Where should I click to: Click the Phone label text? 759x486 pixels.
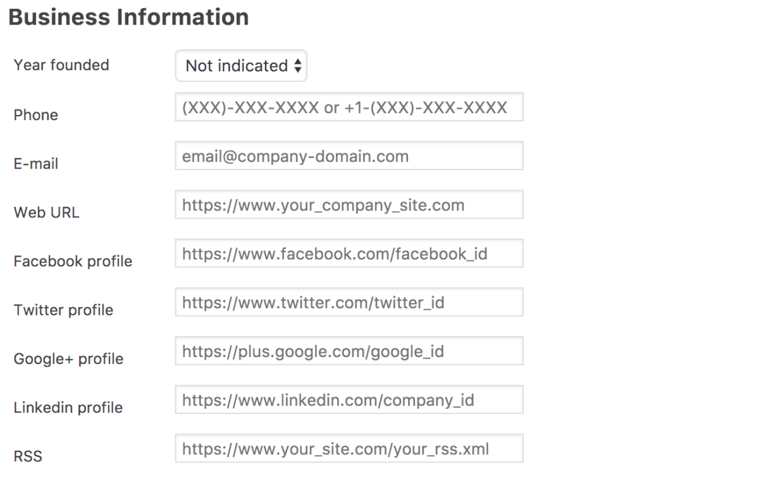coord(36,115)
